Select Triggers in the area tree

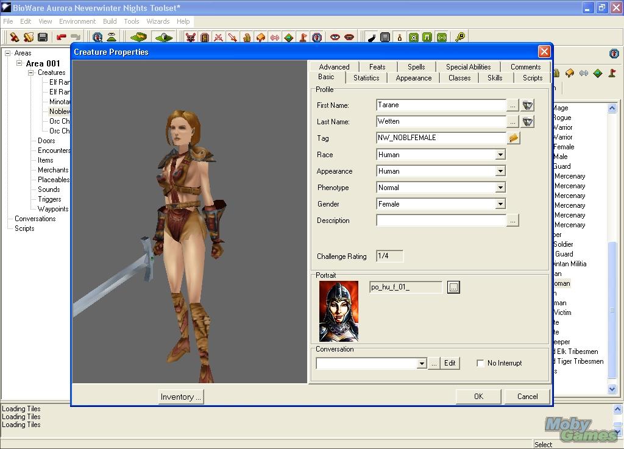pos(49,199)
